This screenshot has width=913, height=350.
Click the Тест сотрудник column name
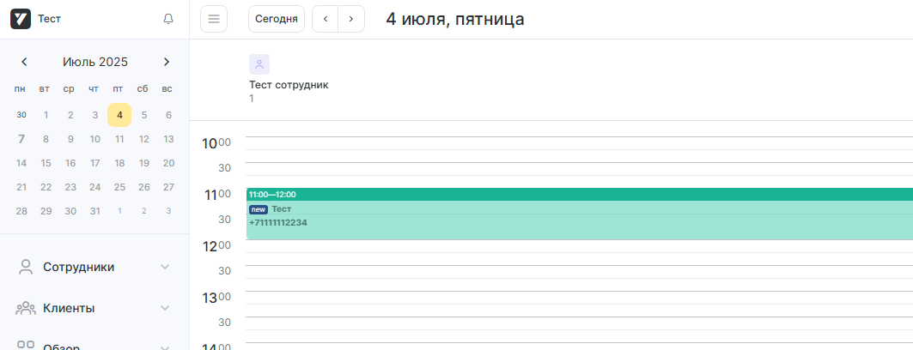(289, 85)
